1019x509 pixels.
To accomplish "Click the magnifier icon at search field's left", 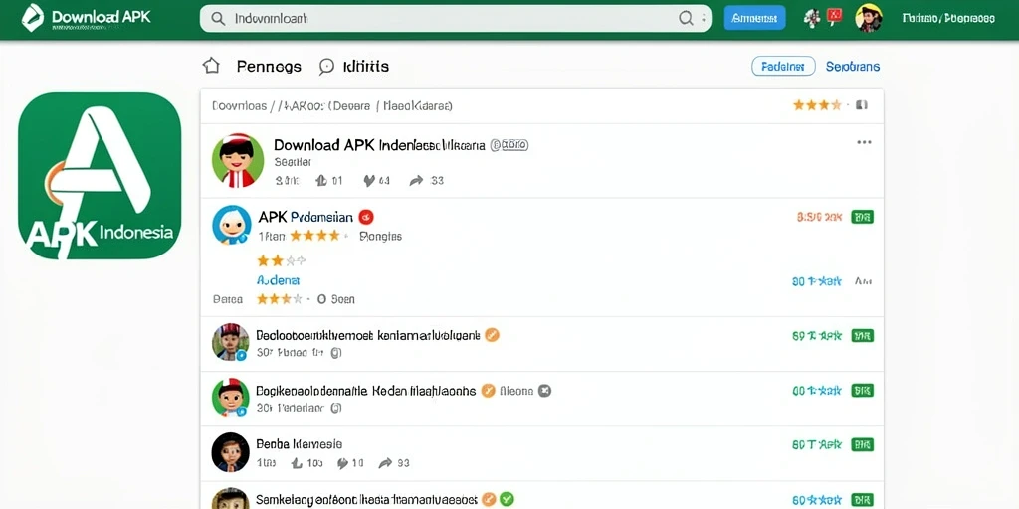I will coord(219,18).
